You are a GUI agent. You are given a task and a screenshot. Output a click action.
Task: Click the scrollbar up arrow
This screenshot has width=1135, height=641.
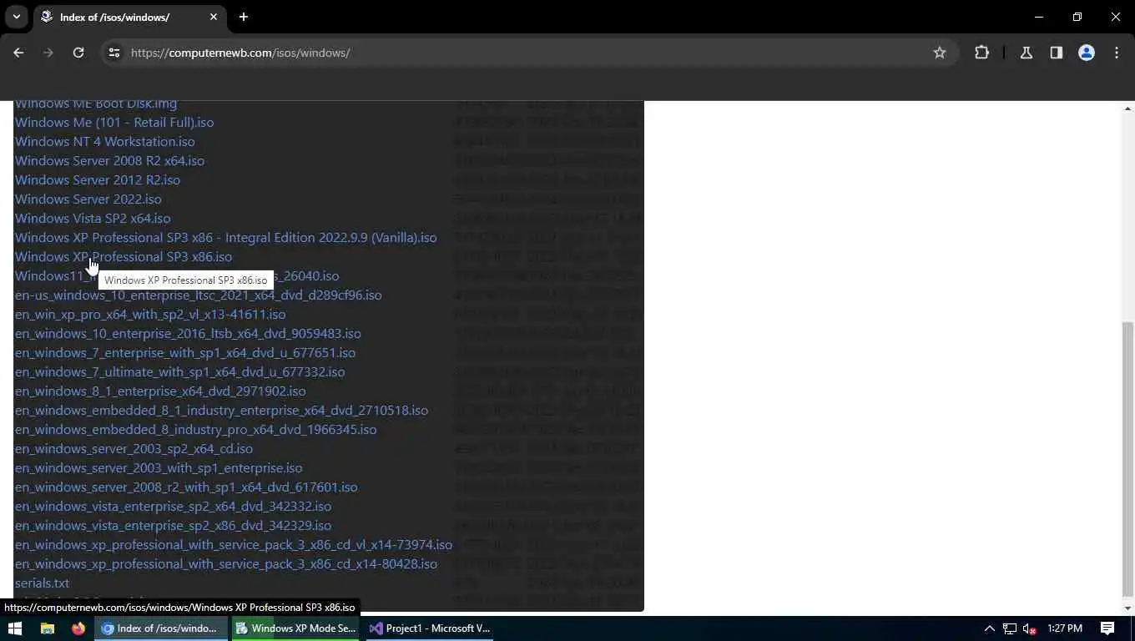pyautogui.click(x=1128, y=109)
